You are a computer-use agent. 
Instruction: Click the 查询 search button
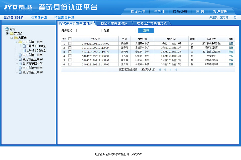pyautogui.click(x=146, y=30)
